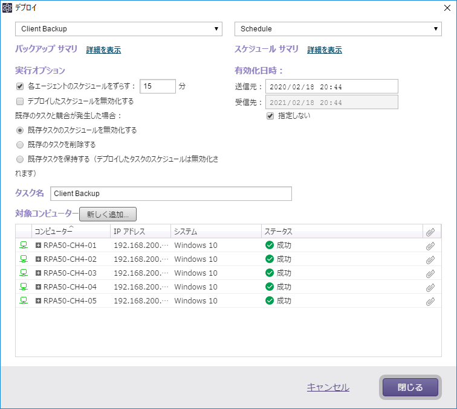Click the success status icon for RPA50-CH4-04
457x409 pixels.
click(270, 287)
